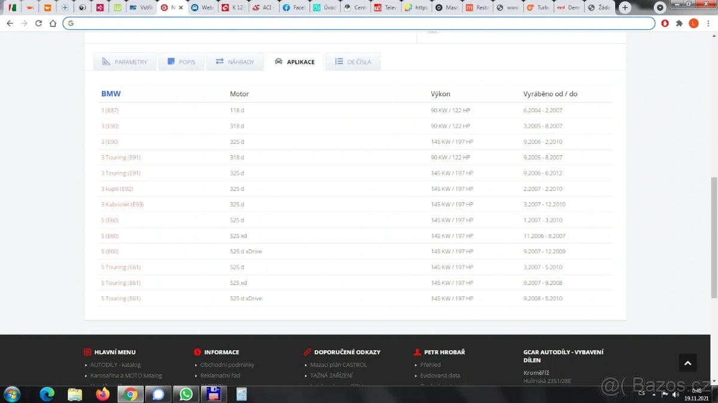Open a new browser tab
718x403 pixels.
[x=625, y=8]
